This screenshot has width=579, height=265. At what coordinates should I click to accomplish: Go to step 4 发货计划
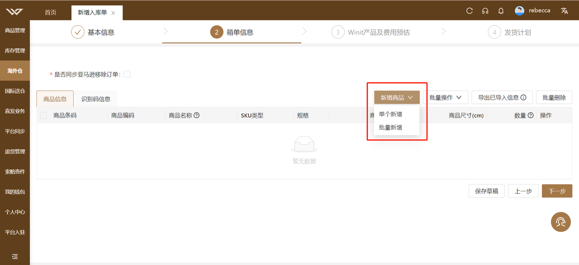point(509,32)
